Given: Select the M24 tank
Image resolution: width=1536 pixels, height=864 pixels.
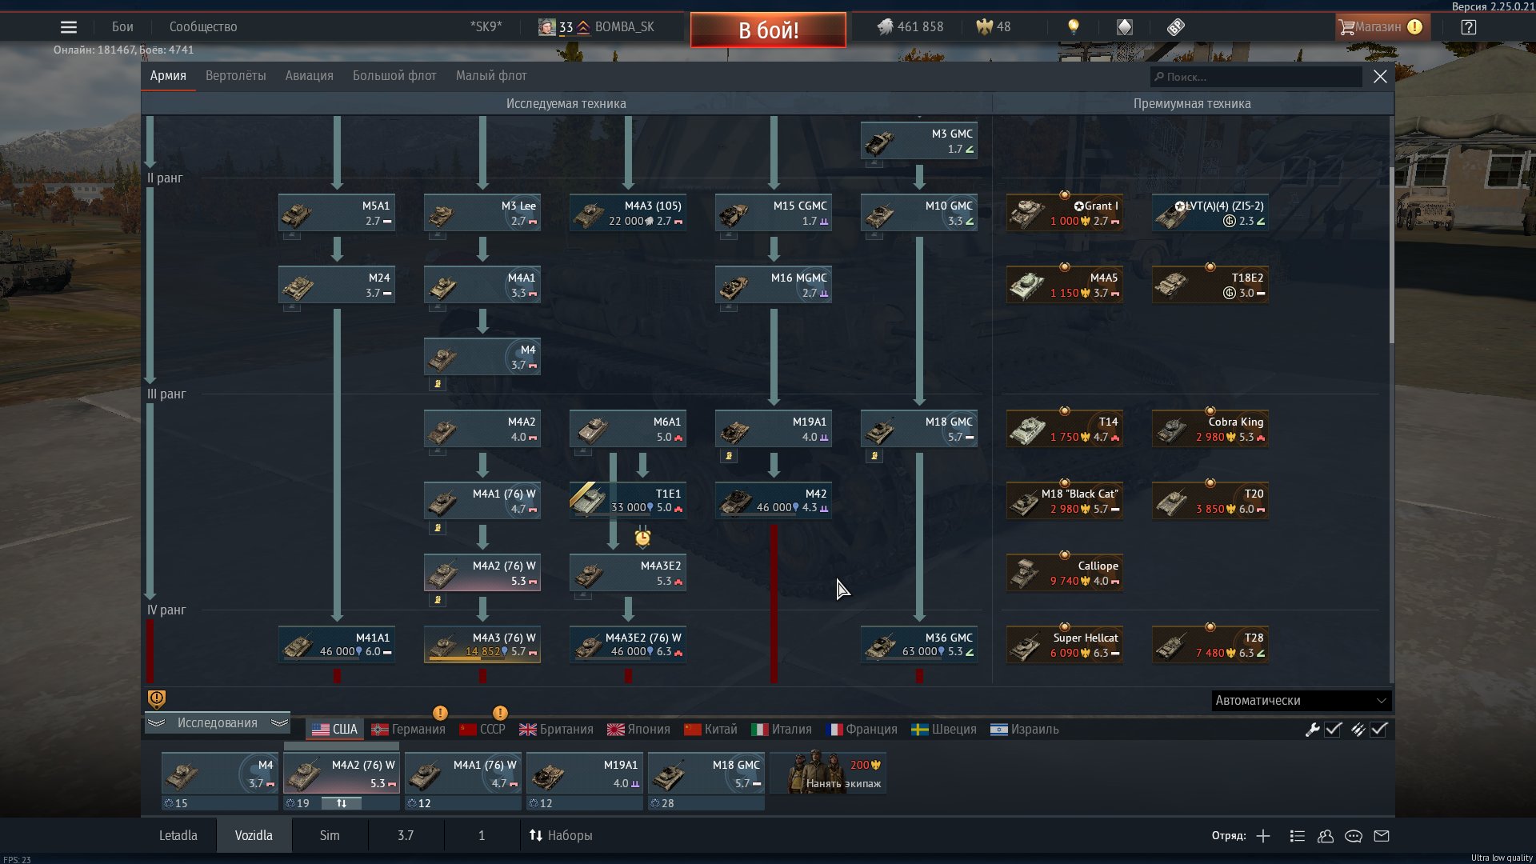Looking at the screenshot, I should (x=337, y=285).
